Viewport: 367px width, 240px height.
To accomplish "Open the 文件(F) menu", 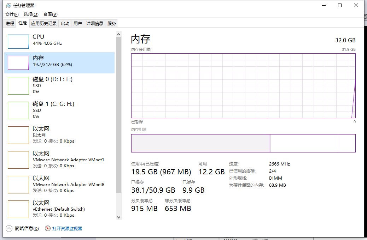I will click(12, 14).
